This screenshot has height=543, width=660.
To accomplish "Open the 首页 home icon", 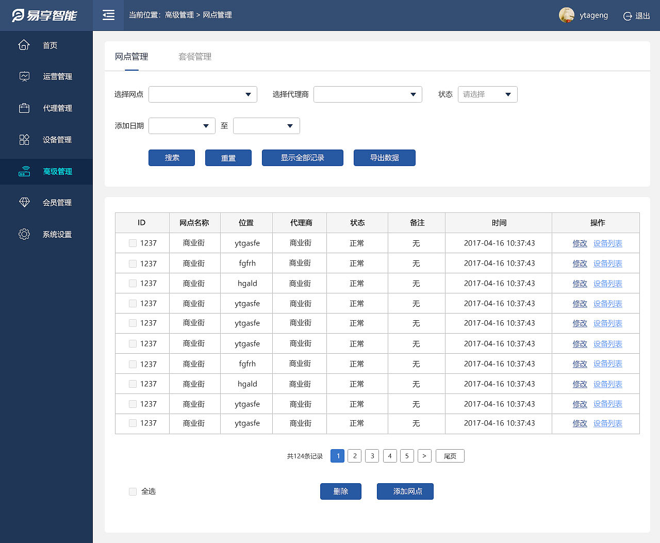I will 24,45.
